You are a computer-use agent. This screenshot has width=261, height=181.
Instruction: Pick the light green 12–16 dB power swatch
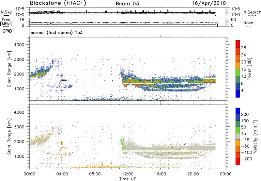click(238, 73)
